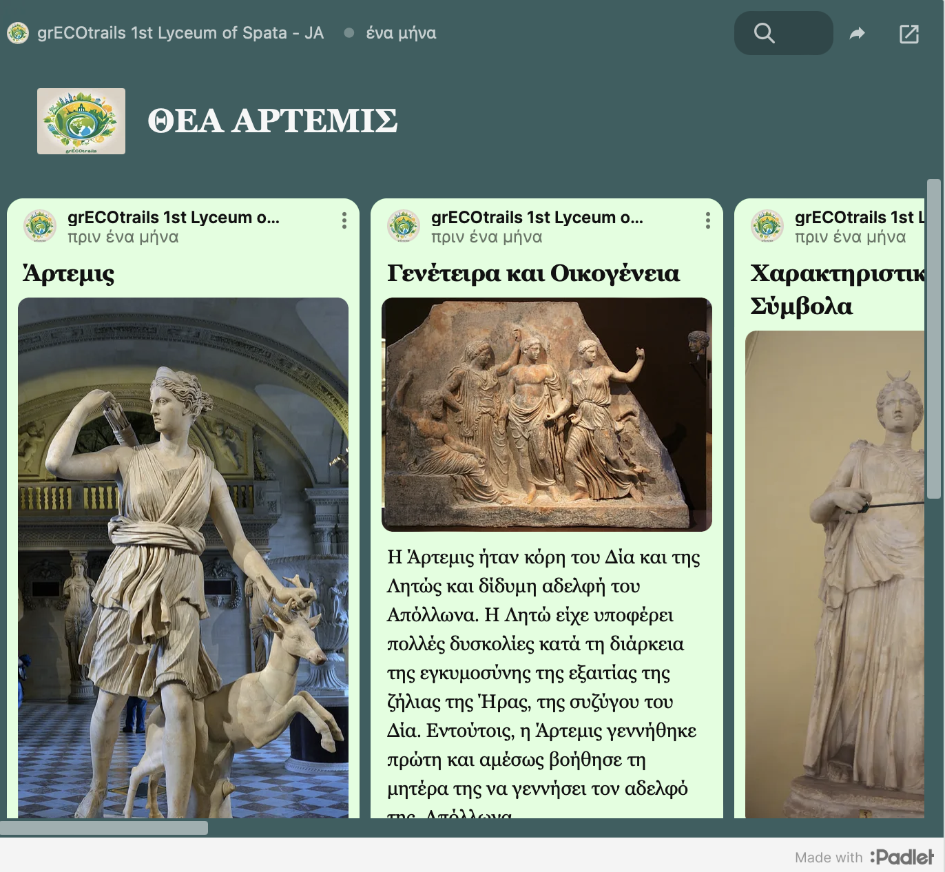Click the grECOtrails logo beside ΘΕΑ ΑΡΤΕΜΙΣ
Viewport: 945px width, 872px height.
81,121
